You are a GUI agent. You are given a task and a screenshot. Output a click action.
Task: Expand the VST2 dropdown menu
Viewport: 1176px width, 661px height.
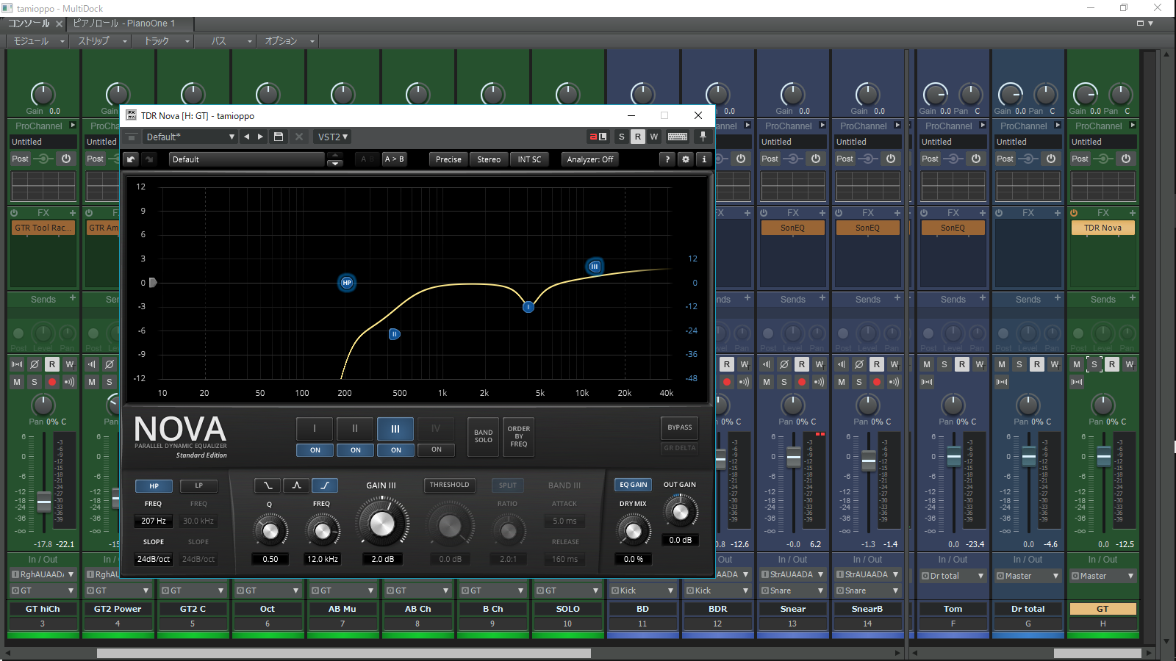coord(332,137)
